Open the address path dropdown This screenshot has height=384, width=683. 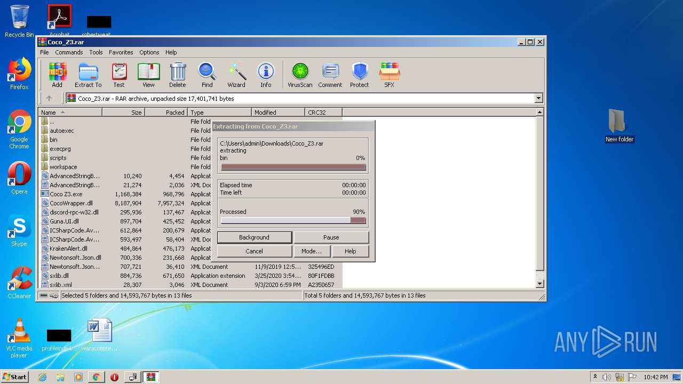click(x=538, y=98)
